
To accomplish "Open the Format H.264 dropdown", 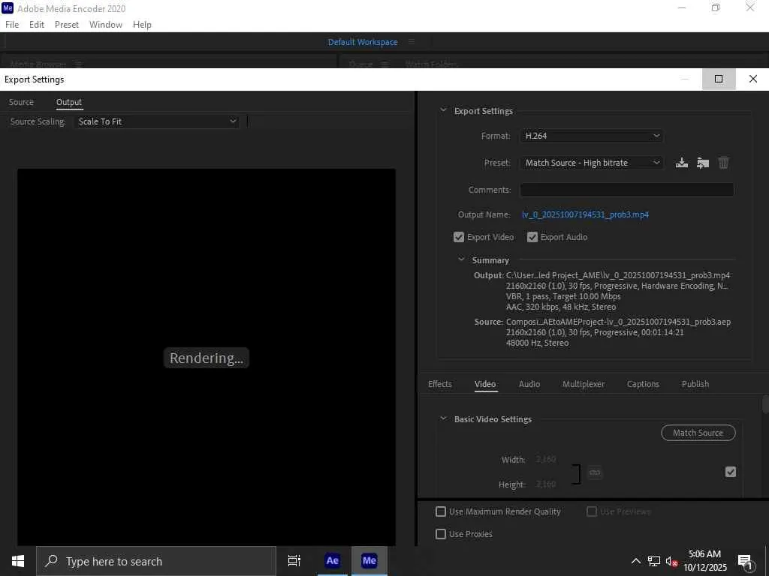I will pos(592,136).
